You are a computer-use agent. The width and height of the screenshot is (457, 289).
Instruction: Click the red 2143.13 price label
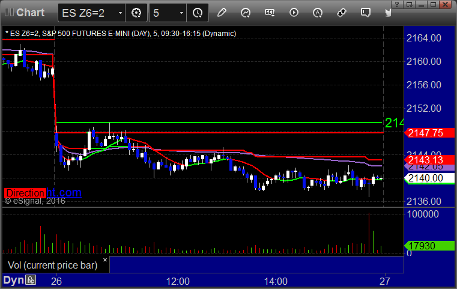(x=429, y=160)
